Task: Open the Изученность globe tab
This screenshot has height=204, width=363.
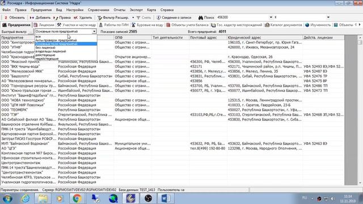Action: tap(318, 25)
